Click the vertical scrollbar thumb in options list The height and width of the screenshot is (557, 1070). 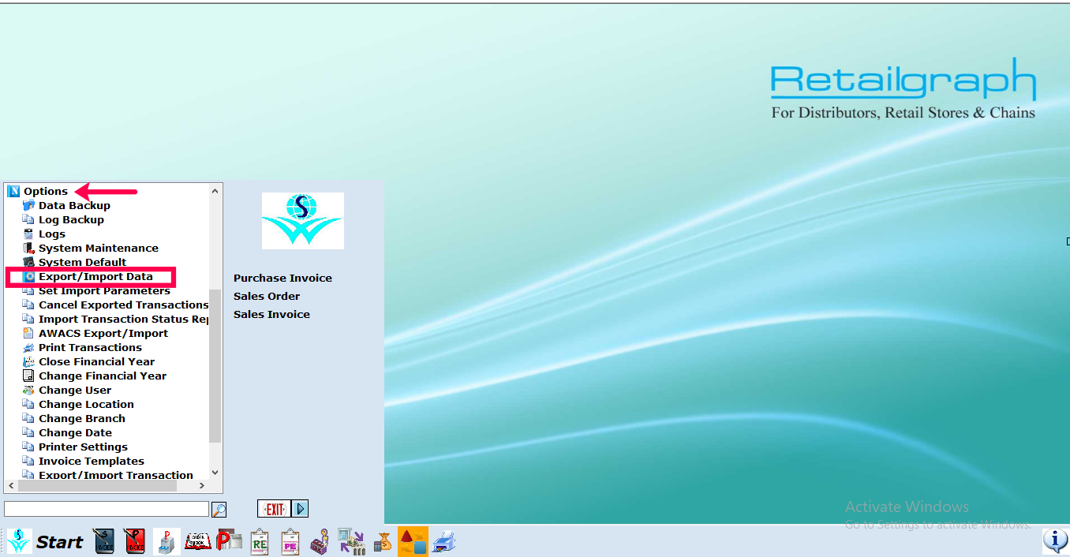point(215,366)
